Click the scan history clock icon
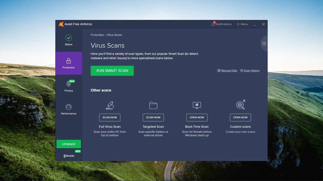Screen dimensions: 323x181 tap(241, 71)
